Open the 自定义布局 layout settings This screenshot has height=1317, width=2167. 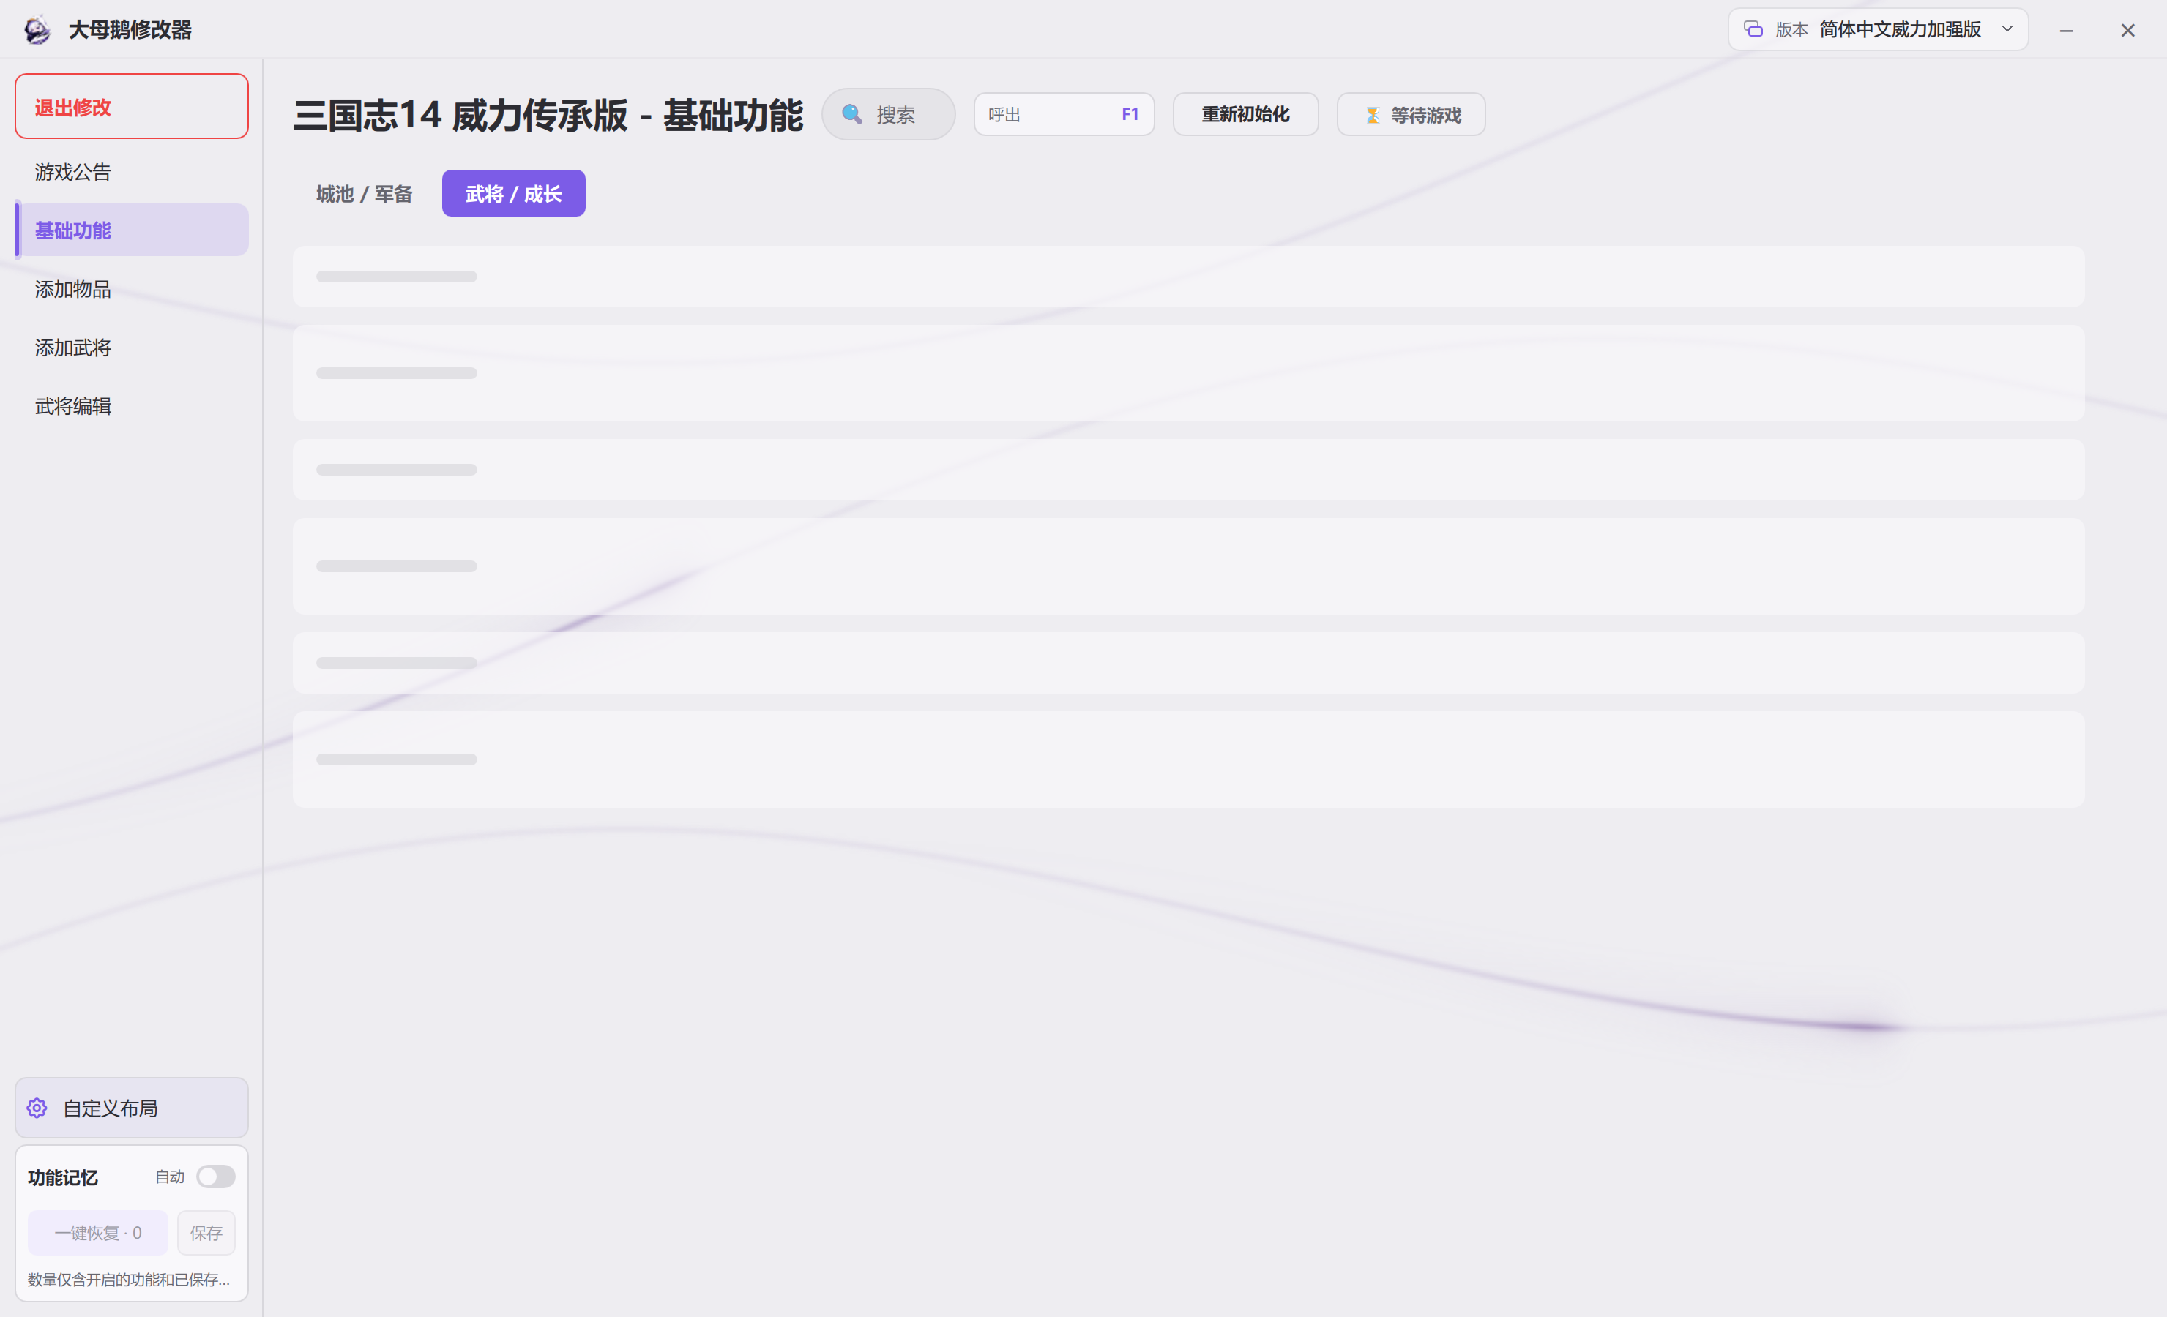pos(132,1108)
